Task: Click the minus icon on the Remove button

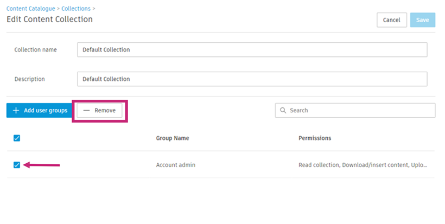Action: pos(87,111)
